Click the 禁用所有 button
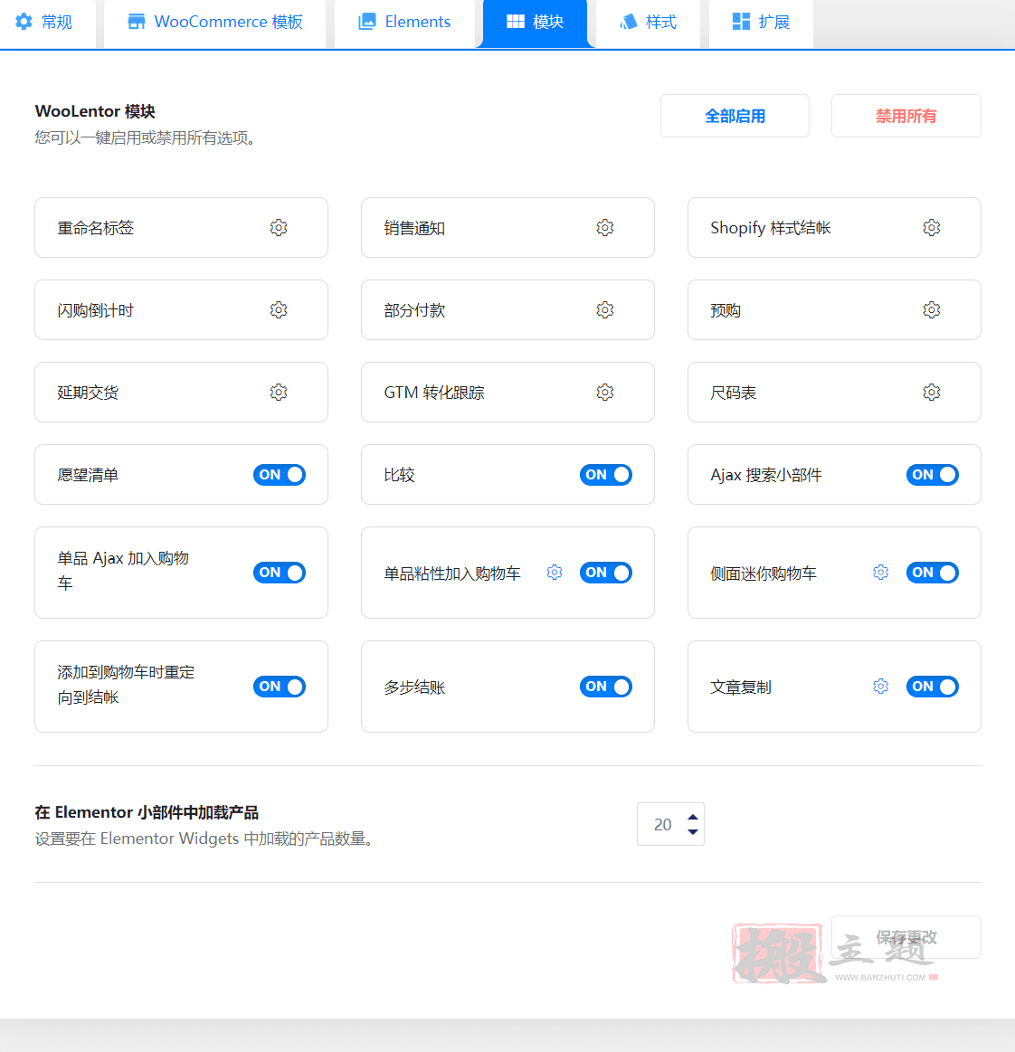This screenshot has height=1052, width=1015. pos(906,116)
